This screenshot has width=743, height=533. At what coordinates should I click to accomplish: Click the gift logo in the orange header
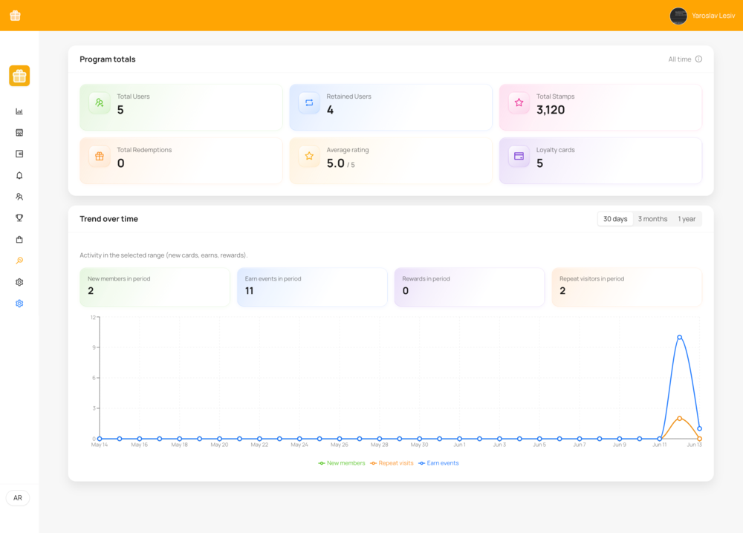coord(15,16)
